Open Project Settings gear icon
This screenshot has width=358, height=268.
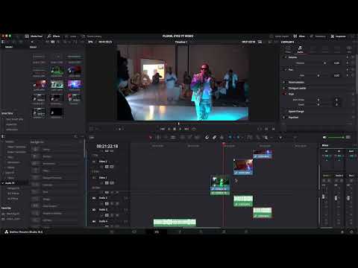point(351,232)
